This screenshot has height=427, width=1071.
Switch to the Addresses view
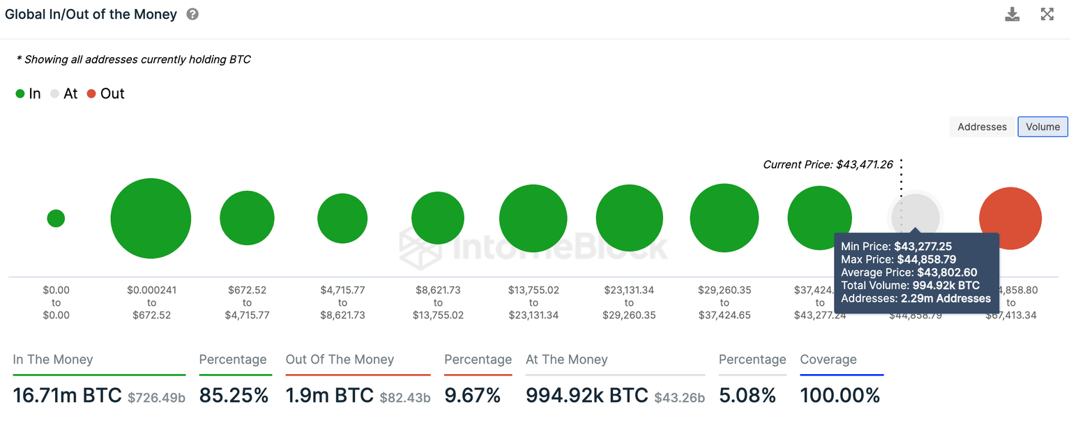coord(982,127)
